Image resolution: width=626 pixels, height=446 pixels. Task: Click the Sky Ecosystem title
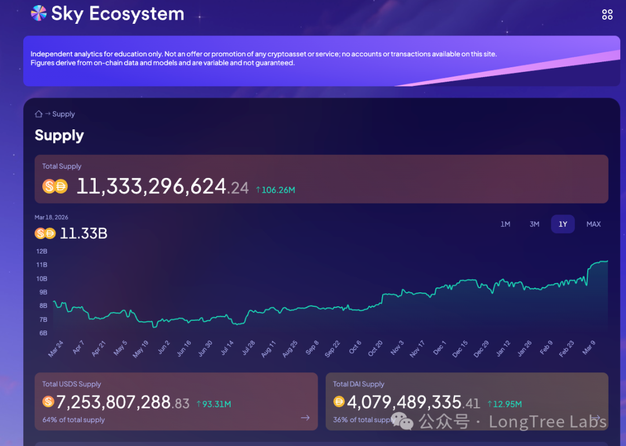(x=118, y=13)
